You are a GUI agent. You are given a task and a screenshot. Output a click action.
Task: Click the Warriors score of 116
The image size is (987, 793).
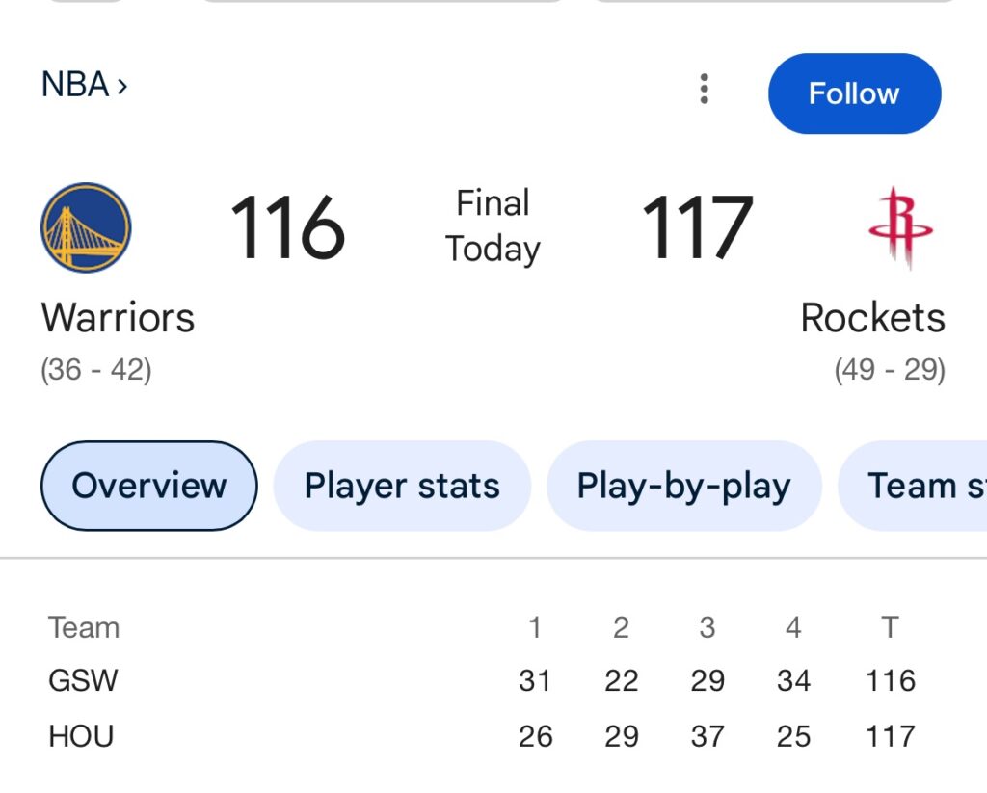click(x=287, y=228)
